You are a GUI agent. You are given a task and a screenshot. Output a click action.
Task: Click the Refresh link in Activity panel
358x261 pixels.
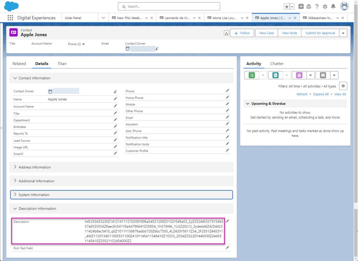coord(302,94)
